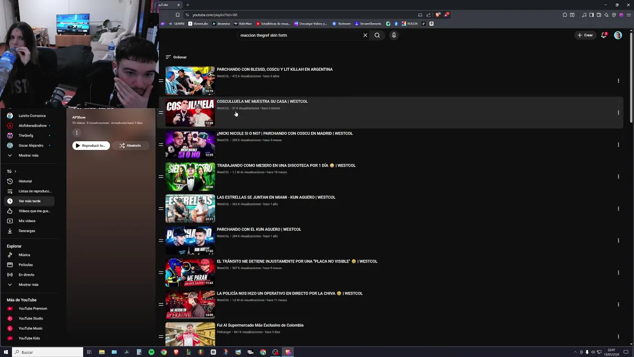Start voice search with the microphone icon
This screenshot has height=357, width=634.
394,35
